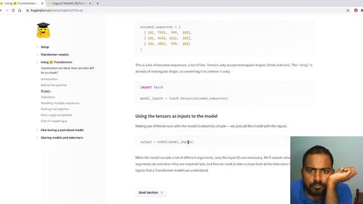The width and height of the screenshot is (363, 204).
Task: Click the encoded_sequences code line
Action: tap(160, 27)
